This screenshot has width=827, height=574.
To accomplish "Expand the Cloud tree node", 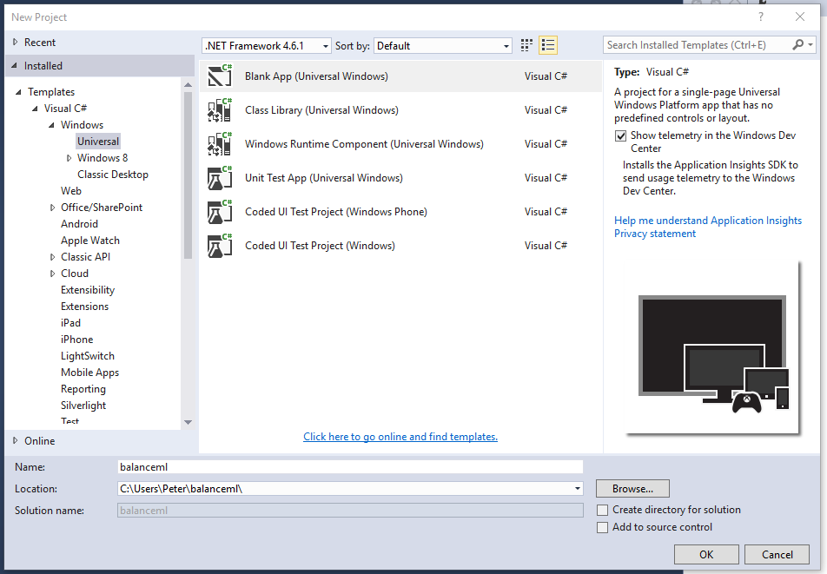I will 52,274.
